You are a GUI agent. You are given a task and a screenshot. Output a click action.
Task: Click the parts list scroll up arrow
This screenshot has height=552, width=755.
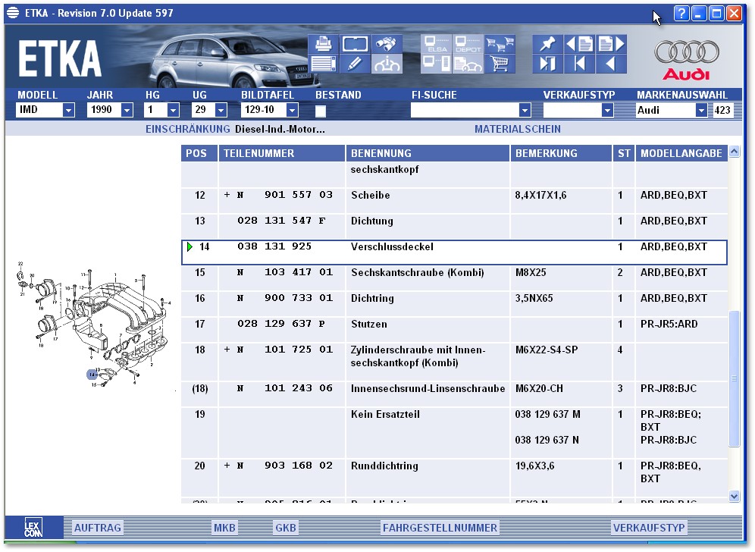tap(734, 151)
